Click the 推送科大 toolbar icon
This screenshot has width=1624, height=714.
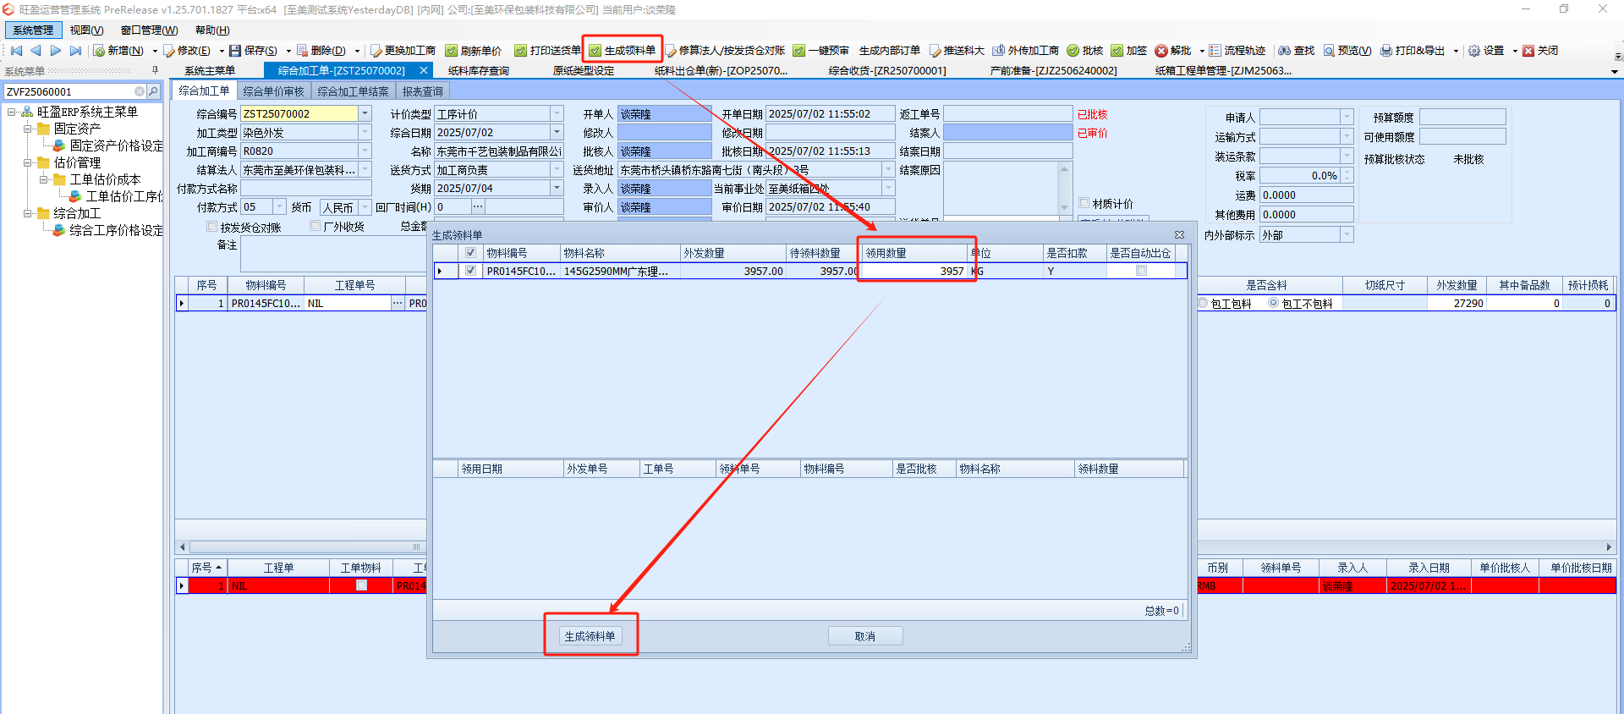tap(935, 51)
